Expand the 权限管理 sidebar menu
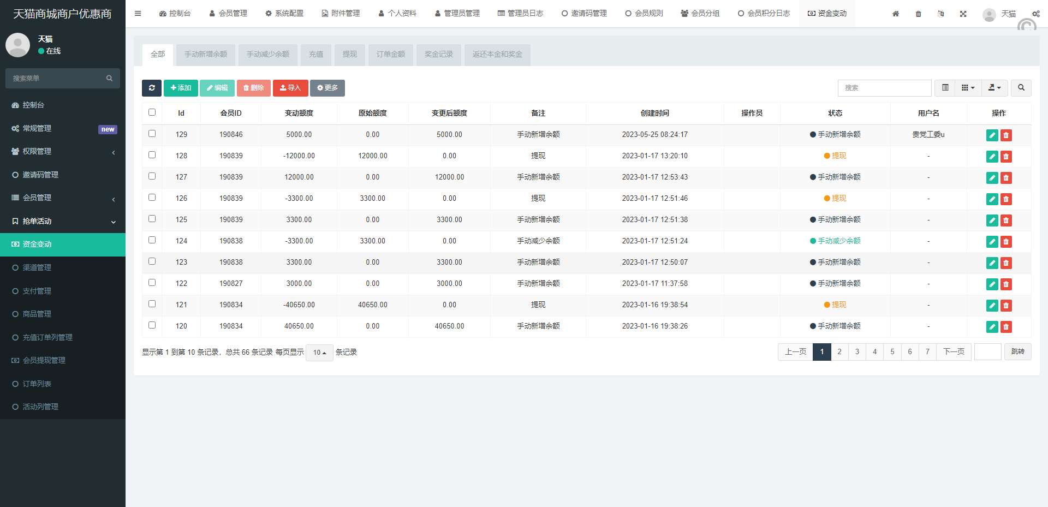Viewport: 1048px width, 507px height. click(63, 152)
